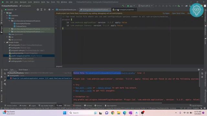This screenshot has width=207, height=116.
Task: Click the hammer Make Project icon
Action: [x=123, y=6]
